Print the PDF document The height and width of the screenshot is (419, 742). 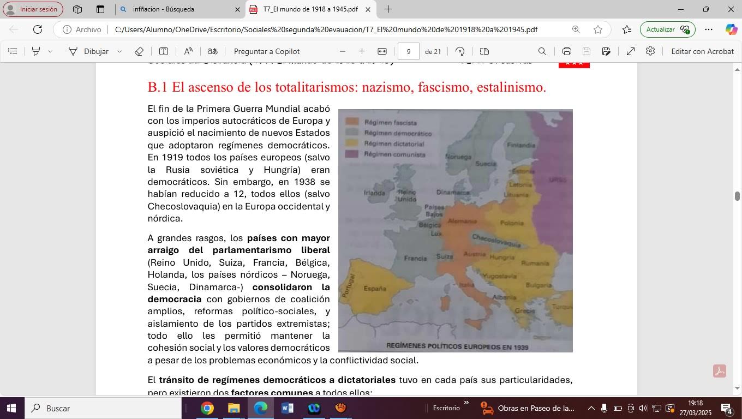point(566,51)
